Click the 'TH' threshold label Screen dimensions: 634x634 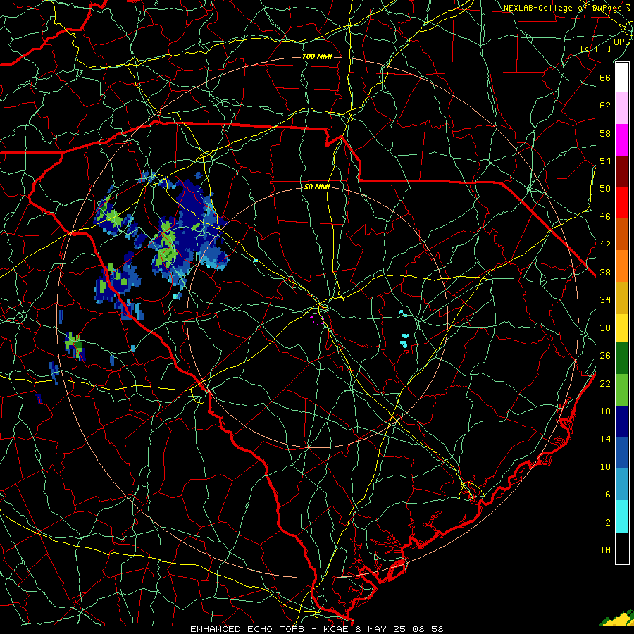coord(605,550)
